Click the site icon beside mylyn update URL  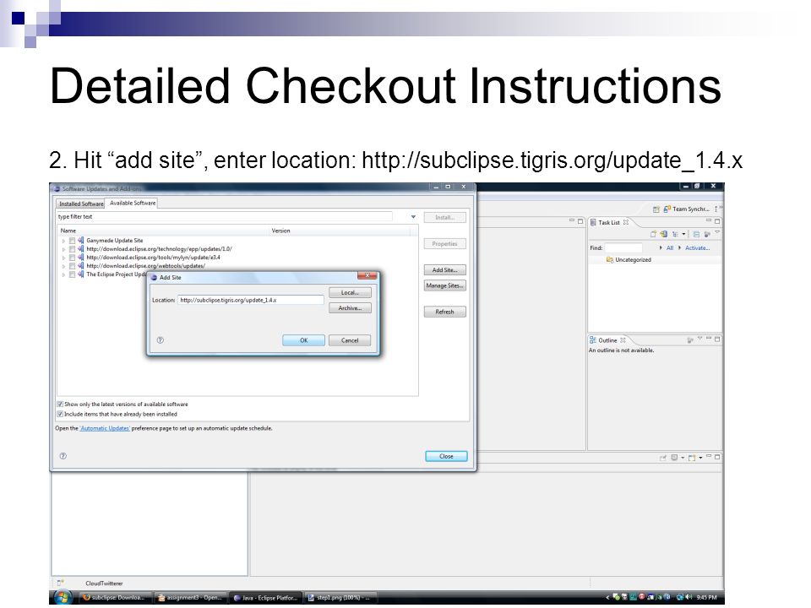(x=81, y=257)
